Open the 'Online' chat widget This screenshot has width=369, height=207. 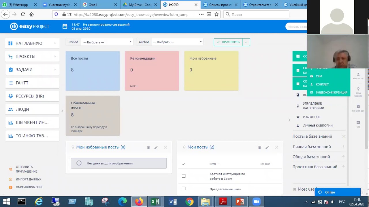coord(338,192)
